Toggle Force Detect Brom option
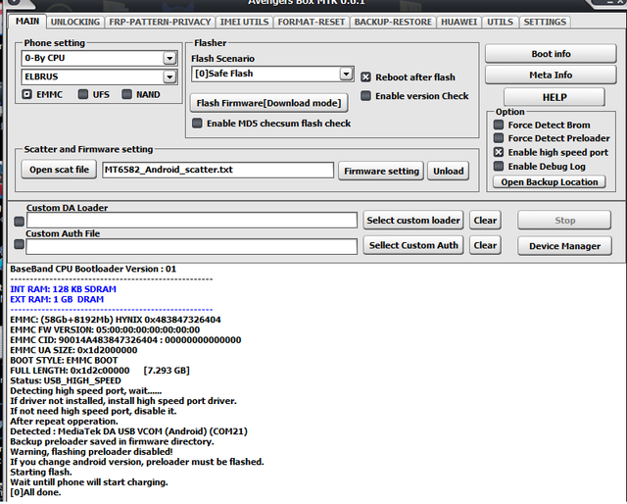The width and height of the screenshot is (627, 504). [499, 125]
